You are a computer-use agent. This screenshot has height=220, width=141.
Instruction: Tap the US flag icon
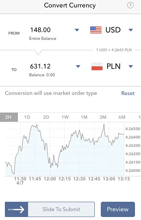(96, 30)
